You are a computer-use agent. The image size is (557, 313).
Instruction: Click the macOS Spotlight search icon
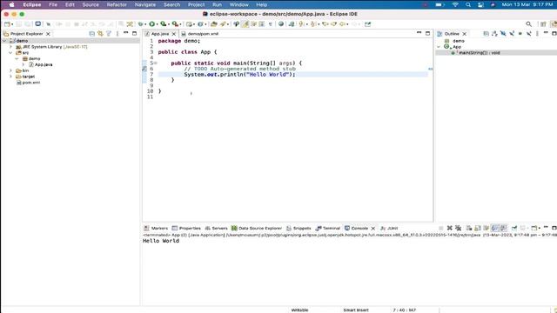pyautogui.click(x=468, y=4)
